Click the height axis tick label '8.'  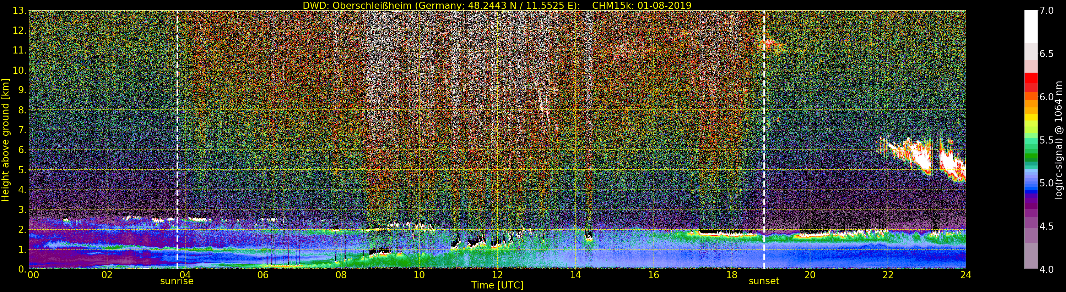22,110
